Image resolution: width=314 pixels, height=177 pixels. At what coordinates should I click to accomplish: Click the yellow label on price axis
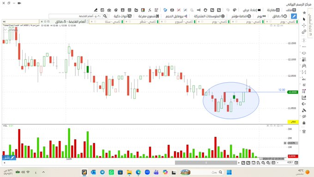(x=293, y=122)
